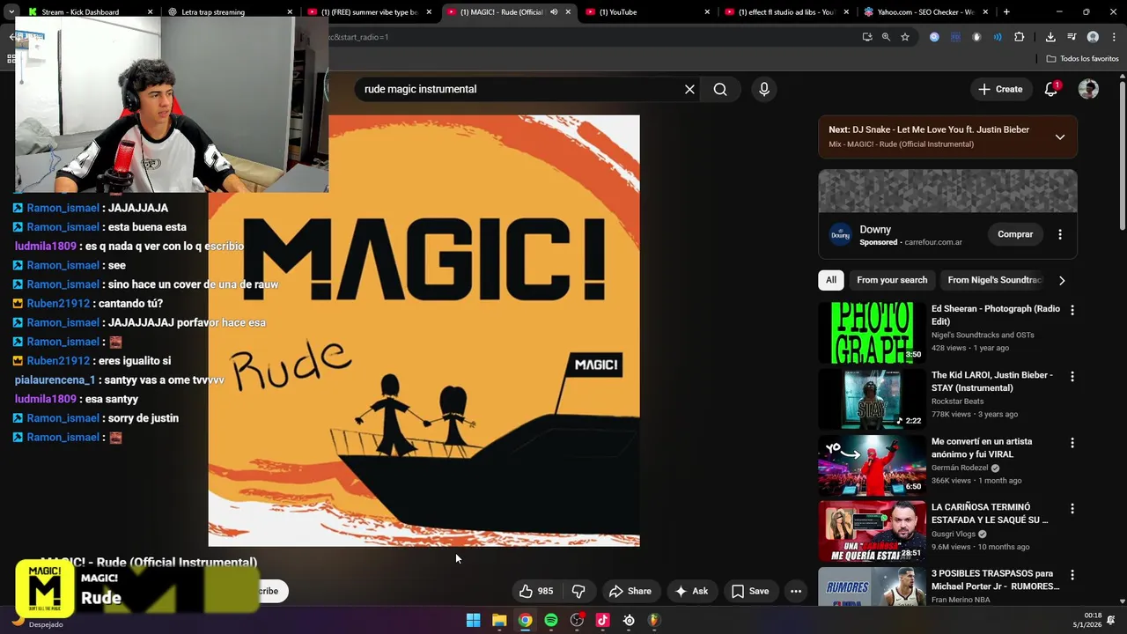The height and width of the screenshot is (634, 1127).
Task: Open options for 3 POSIBLES TRASPASOS video
Action: (1072, 575)
